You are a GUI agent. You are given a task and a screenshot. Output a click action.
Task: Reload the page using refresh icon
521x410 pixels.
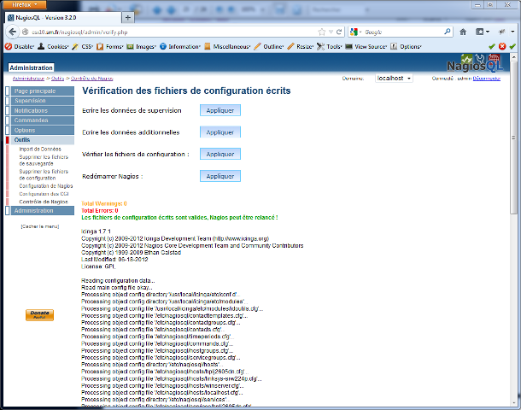pyautogui.click(x=339, y=32)
